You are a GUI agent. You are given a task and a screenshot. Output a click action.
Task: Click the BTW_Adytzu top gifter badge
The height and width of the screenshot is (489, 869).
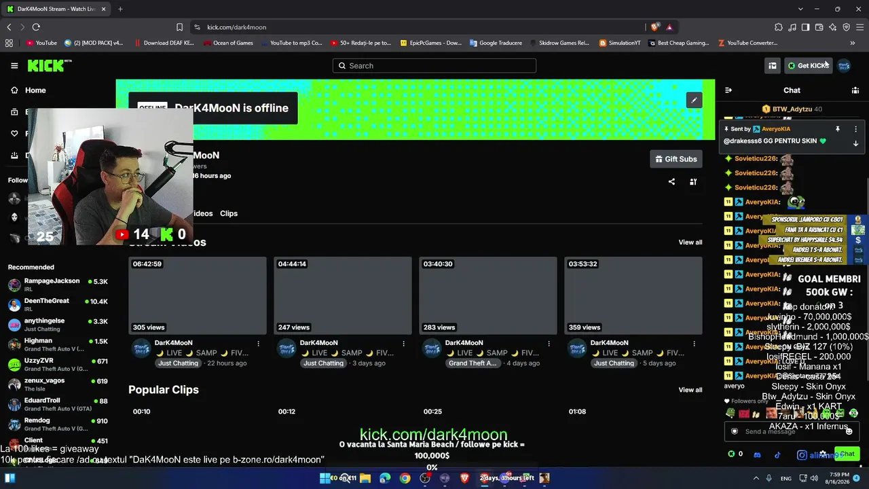click(x=792, y=109)
